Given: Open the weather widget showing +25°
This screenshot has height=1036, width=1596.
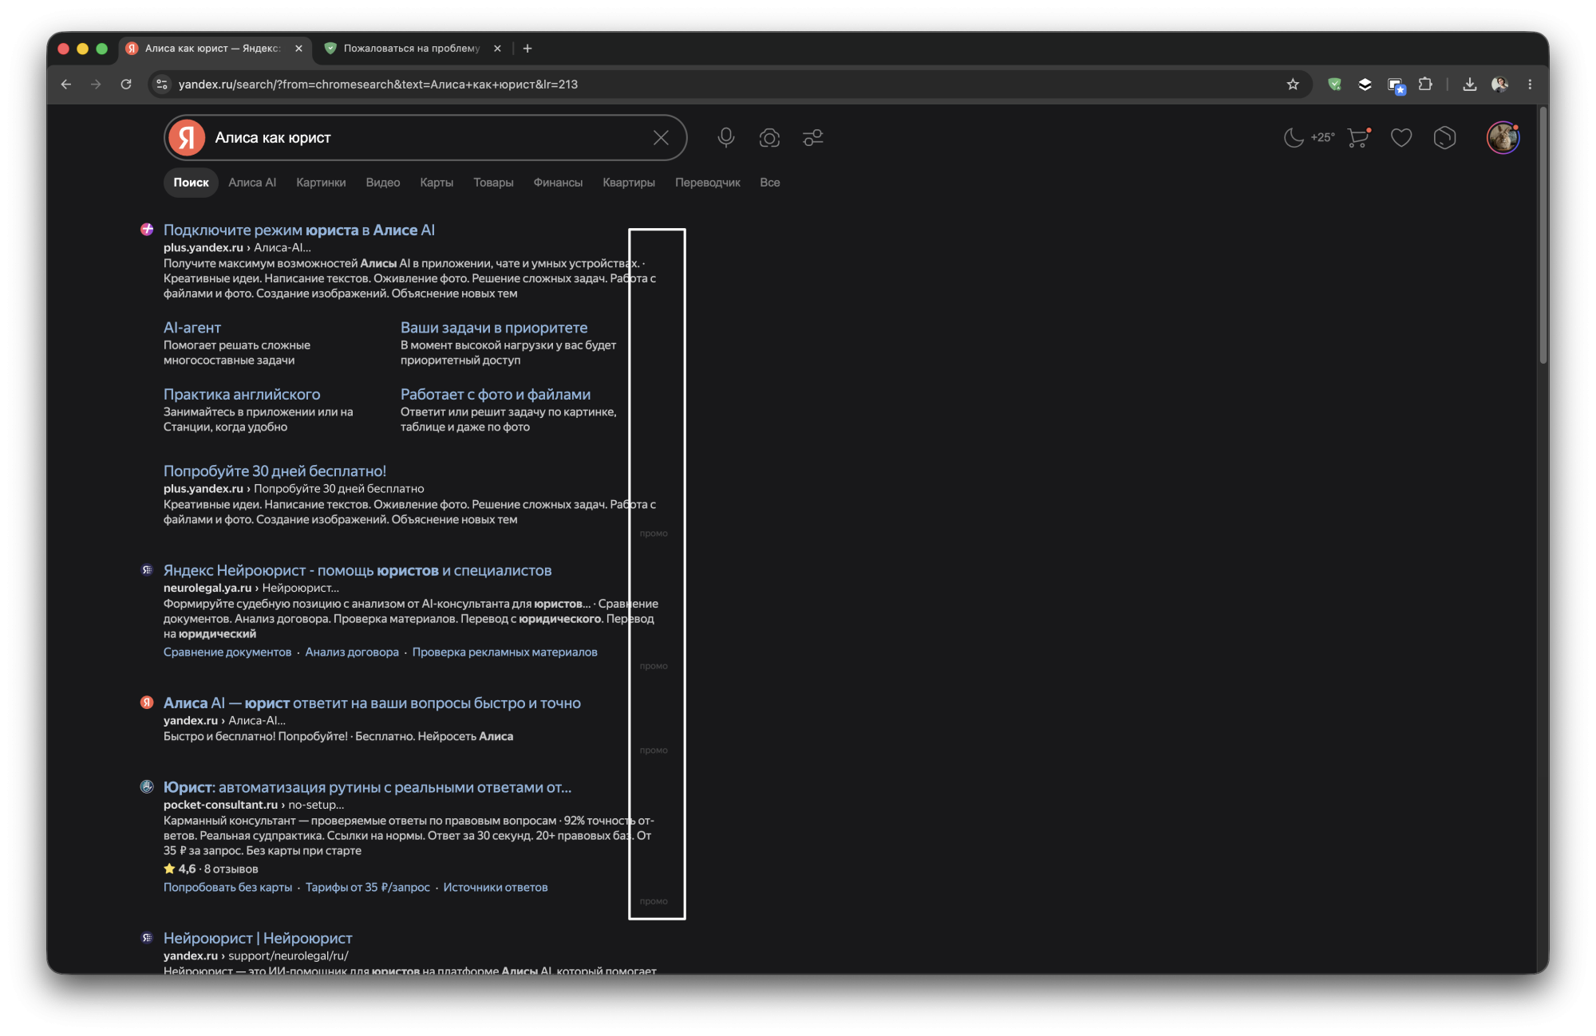Looking at the screenshot, I should click(1309, 138).
